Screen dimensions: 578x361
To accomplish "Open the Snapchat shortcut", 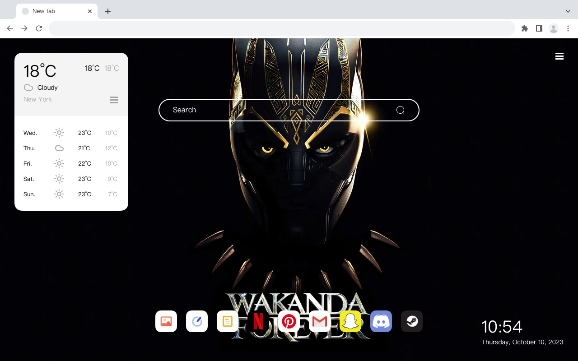I will (350, 321).
